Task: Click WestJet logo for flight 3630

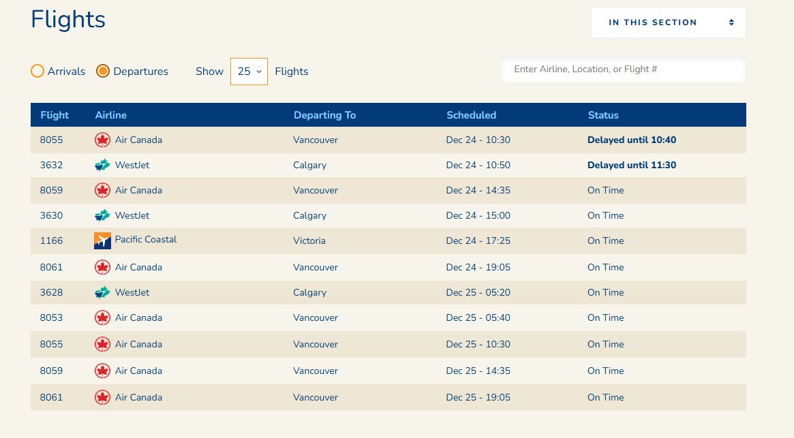Action: coord(102,216)
